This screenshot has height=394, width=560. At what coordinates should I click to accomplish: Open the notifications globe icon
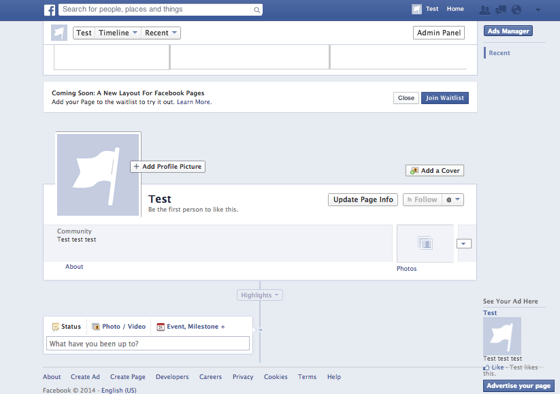point(516,10)
